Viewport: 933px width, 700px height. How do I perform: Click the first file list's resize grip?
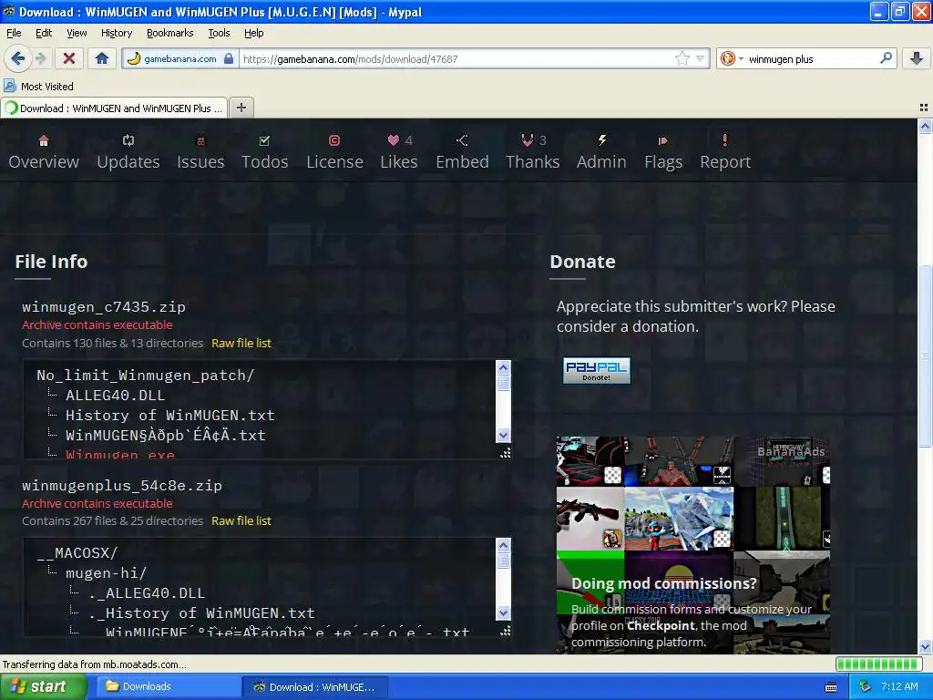tap(505, 453)
